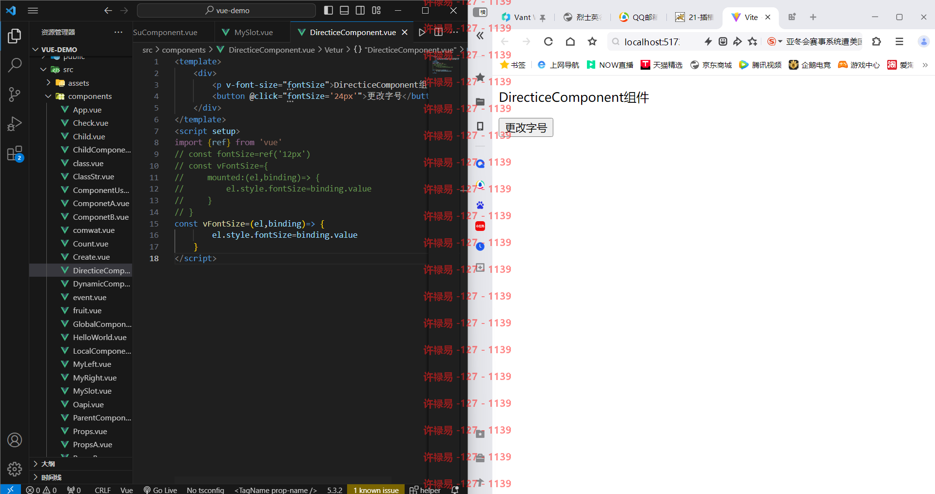935x494 pixels.
Task: Open a new browser tab
Action: coord(813,17)
